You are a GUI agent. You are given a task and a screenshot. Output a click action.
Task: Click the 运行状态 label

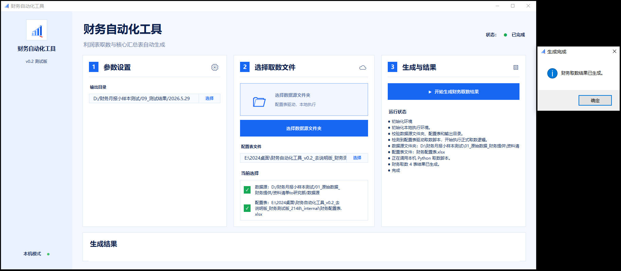pyautogui.click(x=398, y=112)
